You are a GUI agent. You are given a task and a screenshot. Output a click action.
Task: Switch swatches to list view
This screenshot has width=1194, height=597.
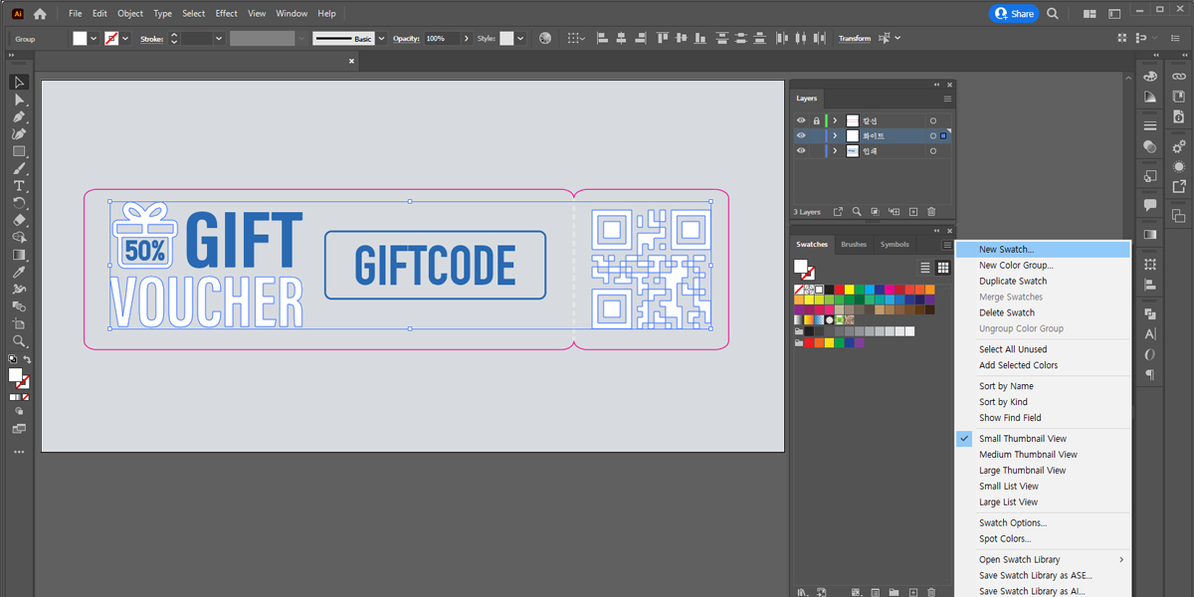[x=925, y=268]
